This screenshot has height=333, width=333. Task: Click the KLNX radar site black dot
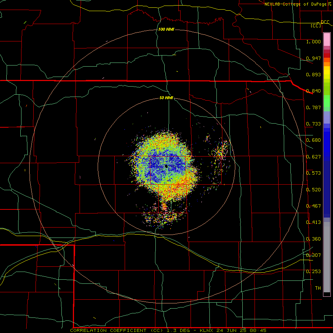[166, 166]
